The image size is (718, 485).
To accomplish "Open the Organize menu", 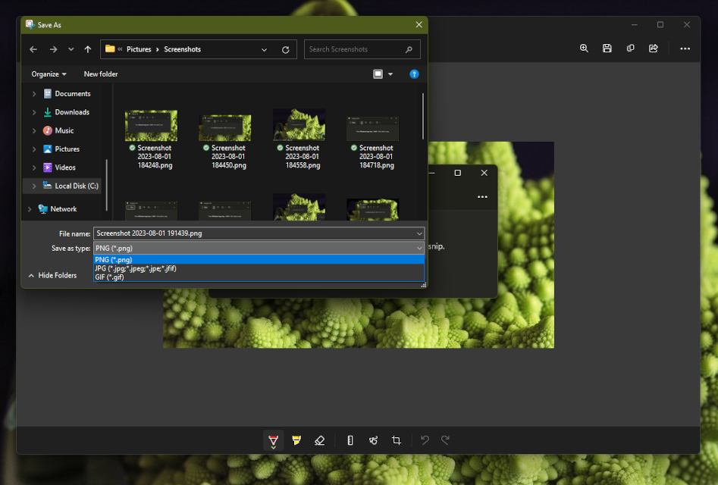I will point(49,74).
